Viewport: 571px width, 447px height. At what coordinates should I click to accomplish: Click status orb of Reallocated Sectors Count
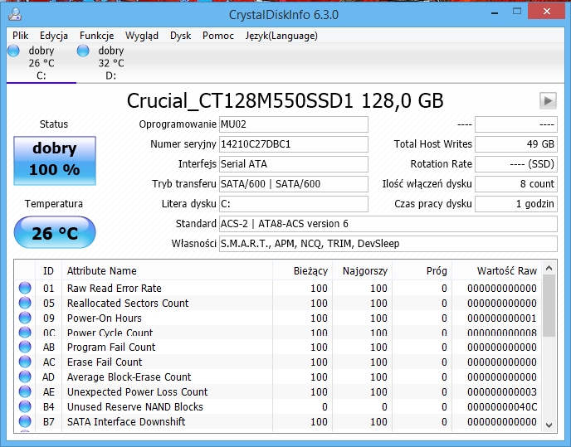pos(25,303)
